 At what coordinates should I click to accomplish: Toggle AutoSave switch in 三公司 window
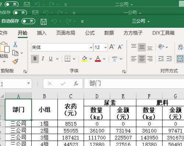[28, 21]
